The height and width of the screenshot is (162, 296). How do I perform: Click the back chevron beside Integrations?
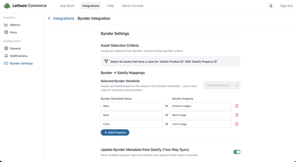(49, 18)
